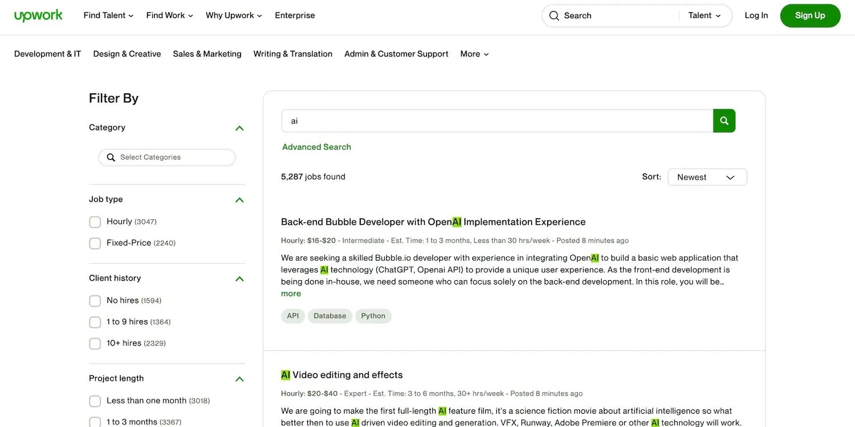This screenshot has width=855, height=427.
Task: Click the green search magnifier button
Action: pos(724,121)
